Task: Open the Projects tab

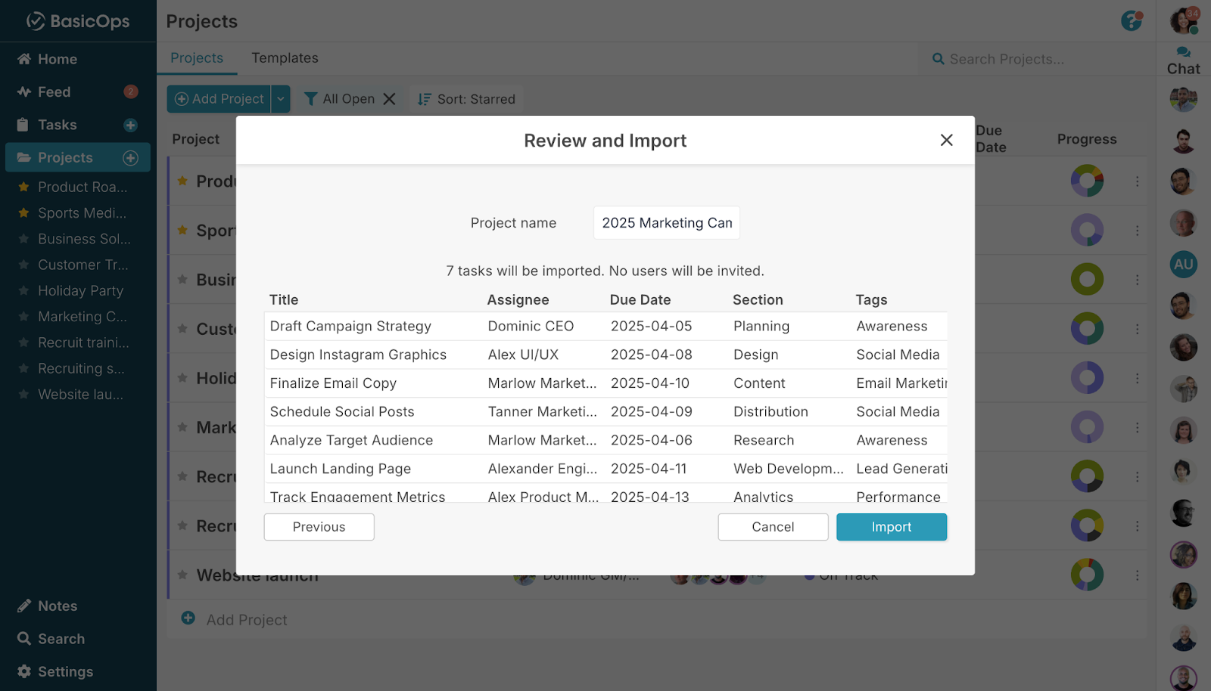Action: [197, 58]
